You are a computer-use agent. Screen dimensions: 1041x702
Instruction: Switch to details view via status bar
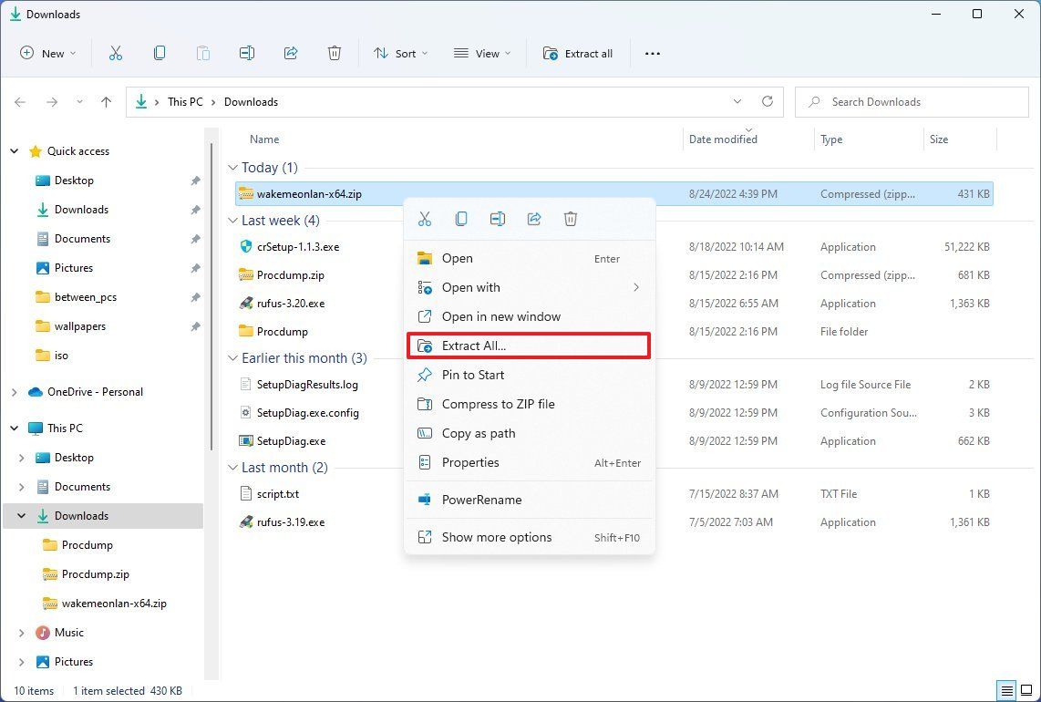pos(1008,690)
